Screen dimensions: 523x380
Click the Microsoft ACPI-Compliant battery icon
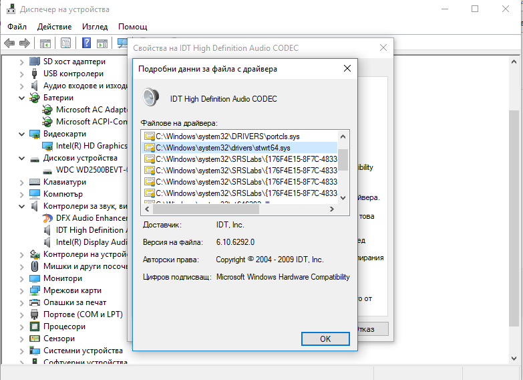pos(47,122)
